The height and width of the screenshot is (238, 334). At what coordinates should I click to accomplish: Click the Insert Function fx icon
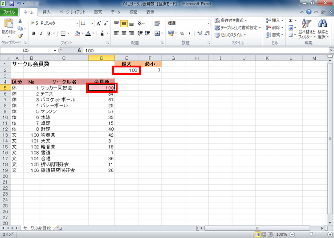tap(79, 50)
